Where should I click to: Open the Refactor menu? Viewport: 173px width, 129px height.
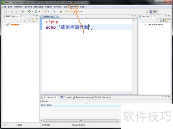(x=18, y=7)
